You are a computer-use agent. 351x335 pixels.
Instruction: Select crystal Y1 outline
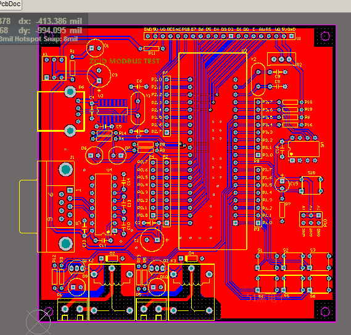tap(138, 108)
